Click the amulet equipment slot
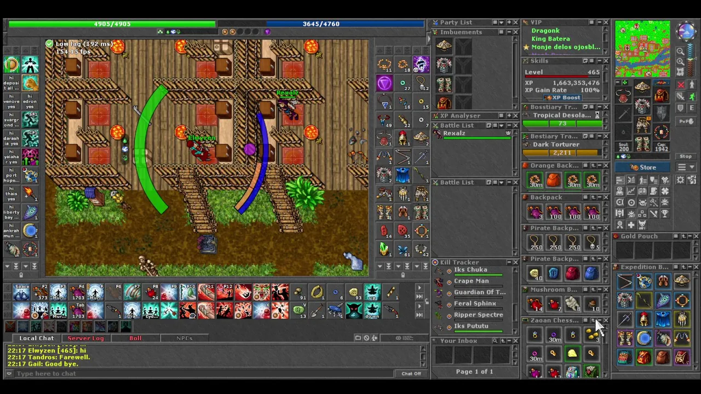This screenshot has height=394, width=701. [623, 96]
